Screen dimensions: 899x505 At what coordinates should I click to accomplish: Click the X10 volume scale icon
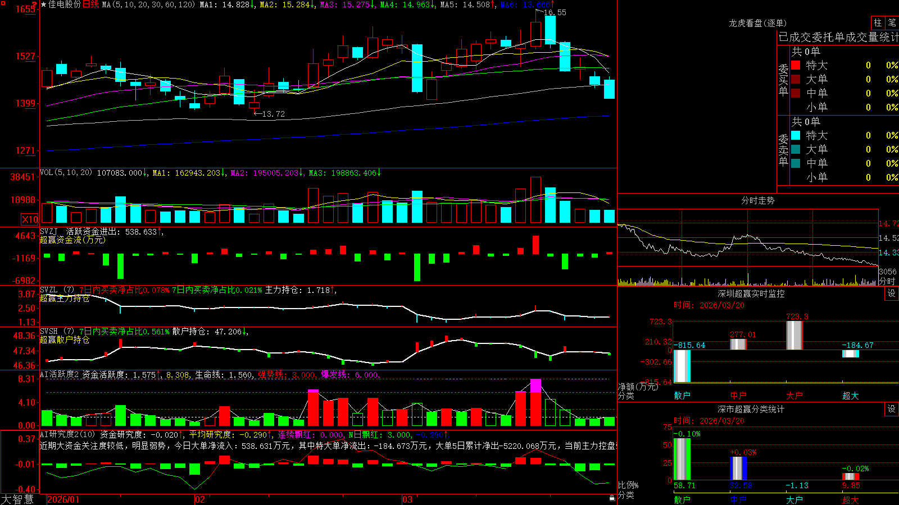[30, 219]
